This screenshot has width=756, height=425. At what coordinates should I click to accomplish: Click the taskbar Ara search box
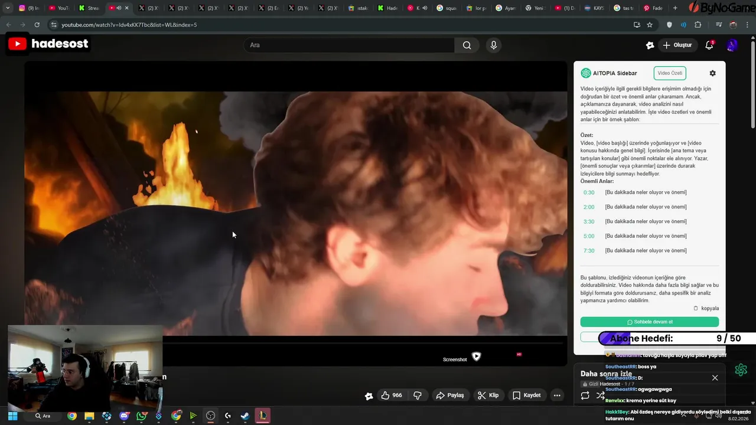click(43, 416)
